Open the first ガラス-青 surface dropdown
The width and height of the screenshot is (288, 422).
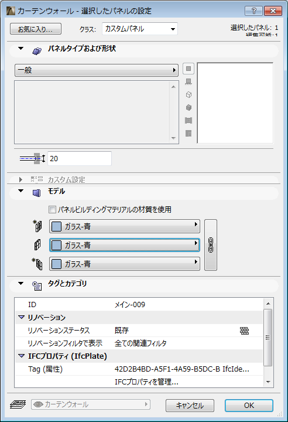tap(125, 226)
